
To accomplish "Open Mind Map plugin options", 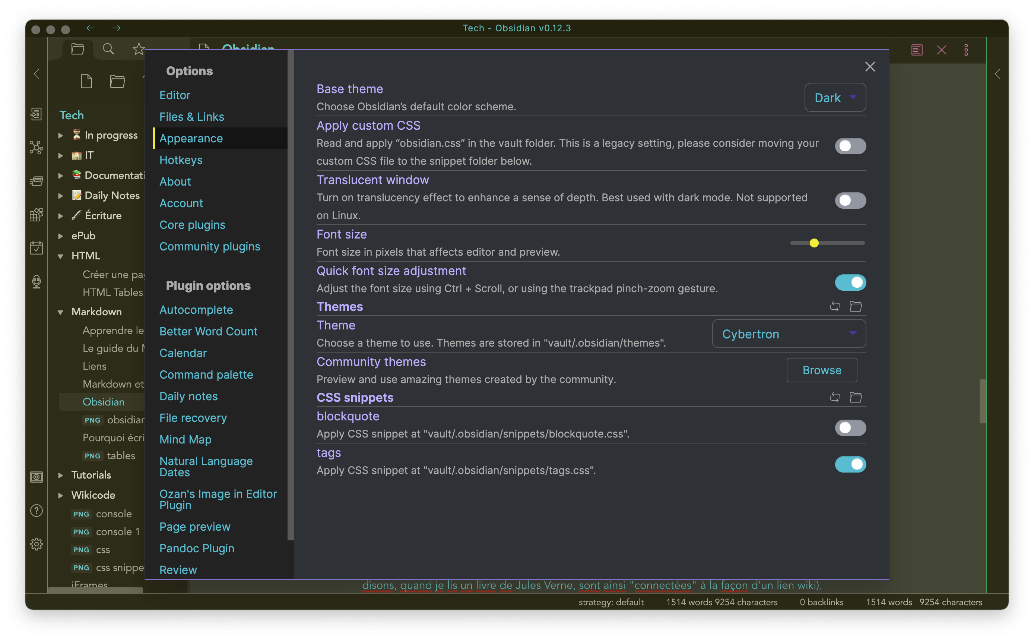I will point(185,439).
